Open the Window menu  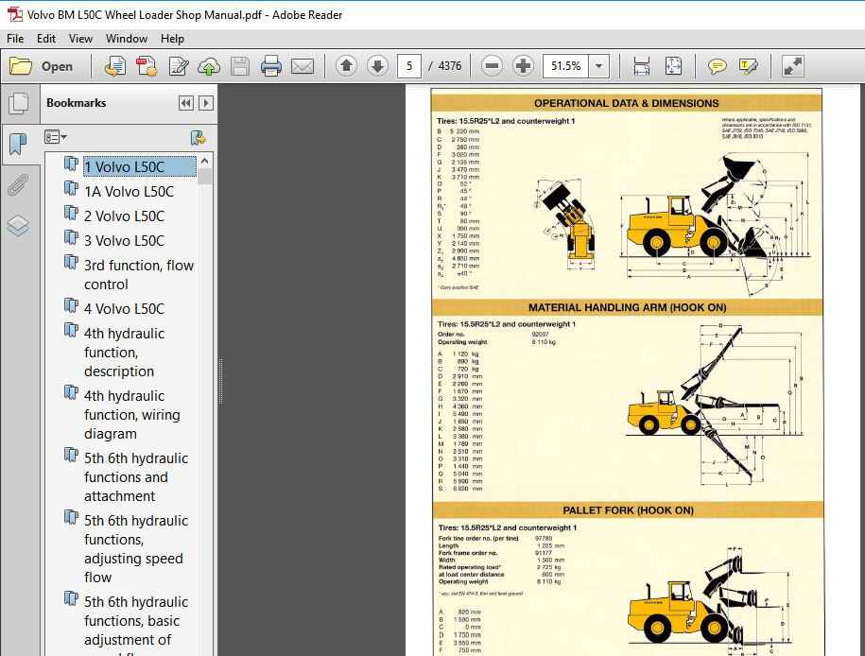coord(127,39)
